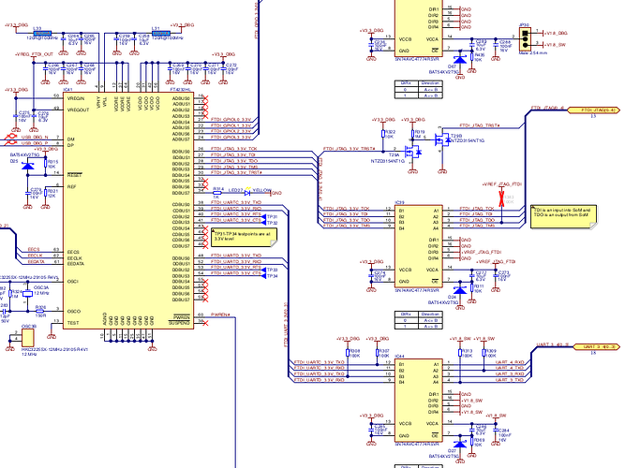Viewport: 625px width, 468px height.
Task: Click the FTDI_UARTC_3.3V_TXD label at CDBUS0
Action: point(236,202)
